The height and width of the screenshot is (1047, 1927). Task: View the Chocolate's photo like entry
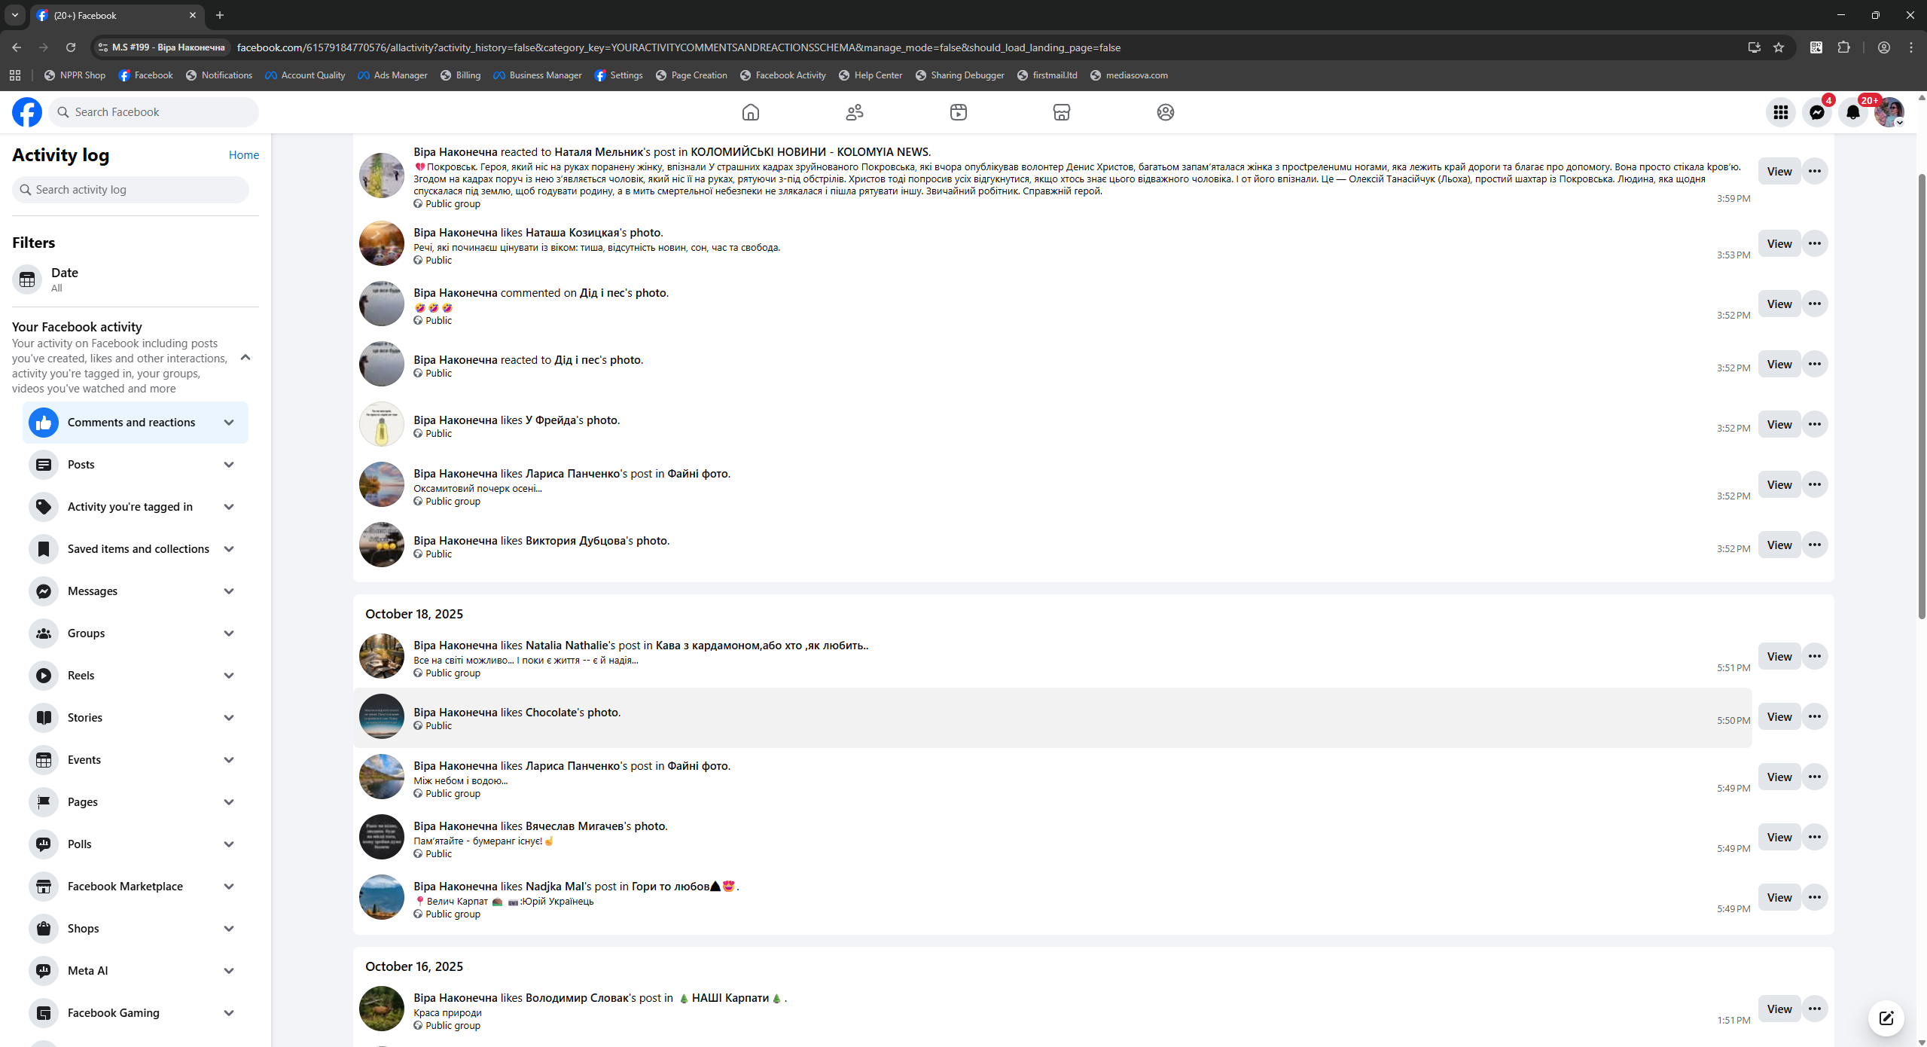click(x=1779, y=717)
